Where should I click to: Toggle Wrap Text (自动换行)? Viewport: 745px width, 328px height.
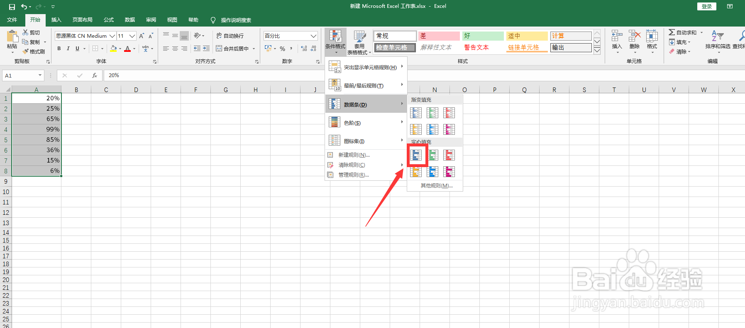point(230,36)
